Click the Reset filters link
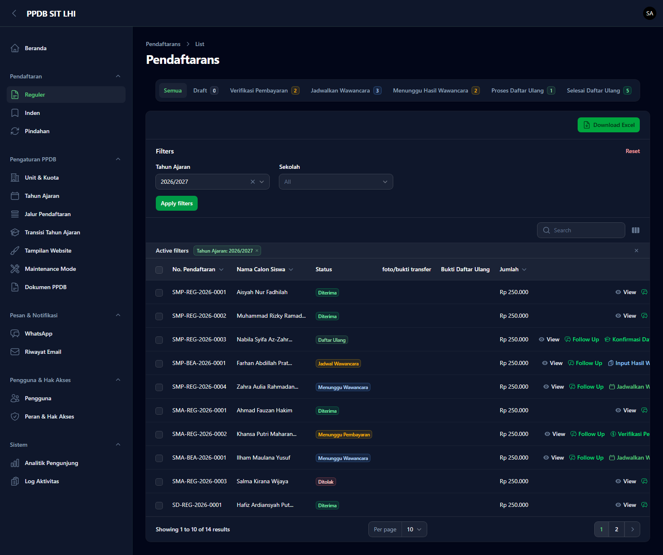The image size is (663, 555). click(x=632, y=151)
